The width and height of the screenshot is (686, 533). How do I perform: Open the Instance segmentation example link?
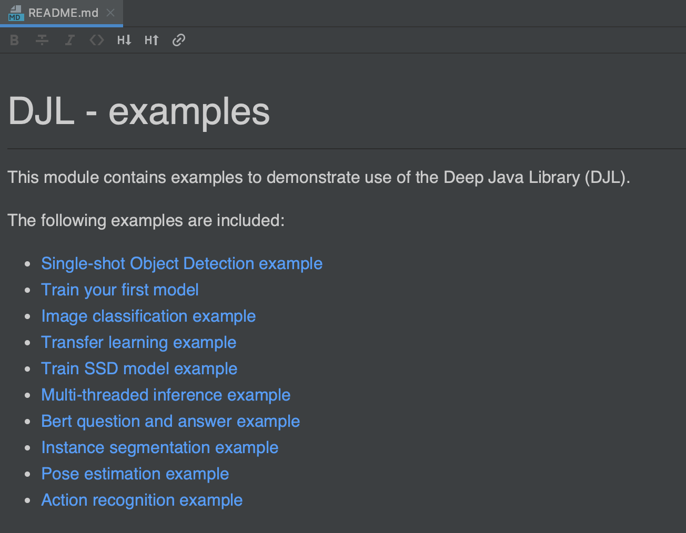[159, 447]
